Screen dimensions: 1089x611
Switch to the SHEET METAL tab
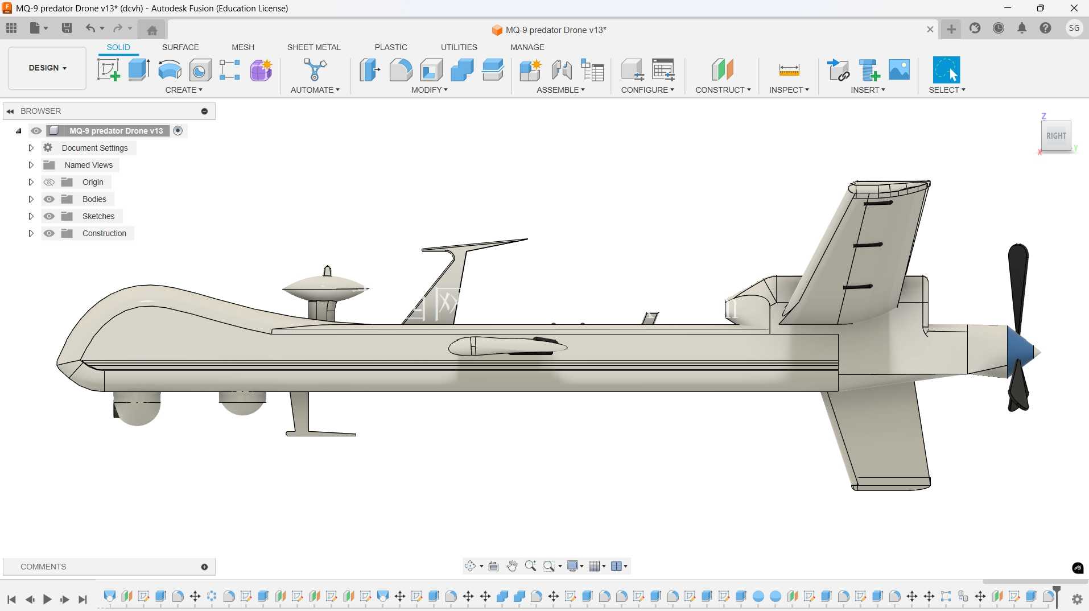click(x=313, y=47)
